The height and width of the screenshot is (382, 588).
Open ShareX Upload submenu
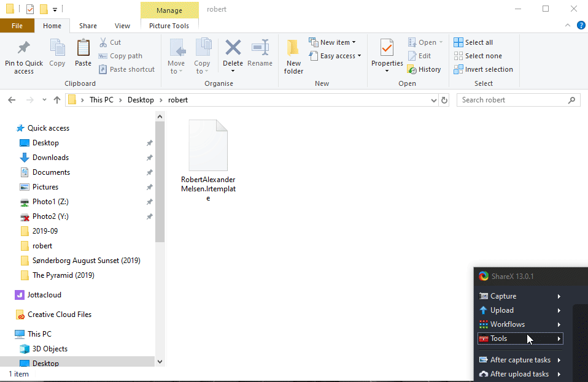[520, 310]
